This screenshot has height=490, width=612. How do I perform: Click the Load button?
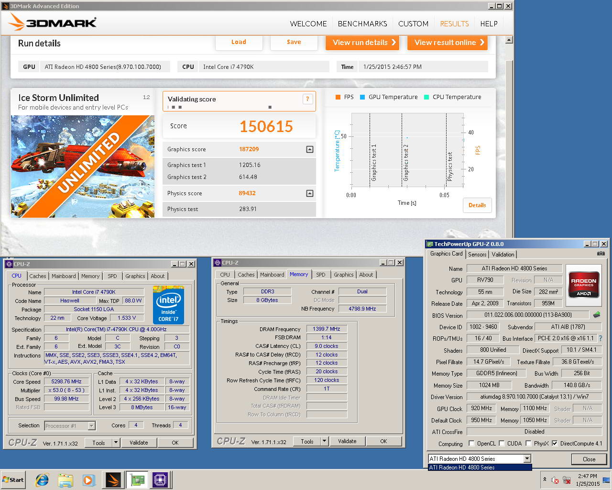click(239, 42)
